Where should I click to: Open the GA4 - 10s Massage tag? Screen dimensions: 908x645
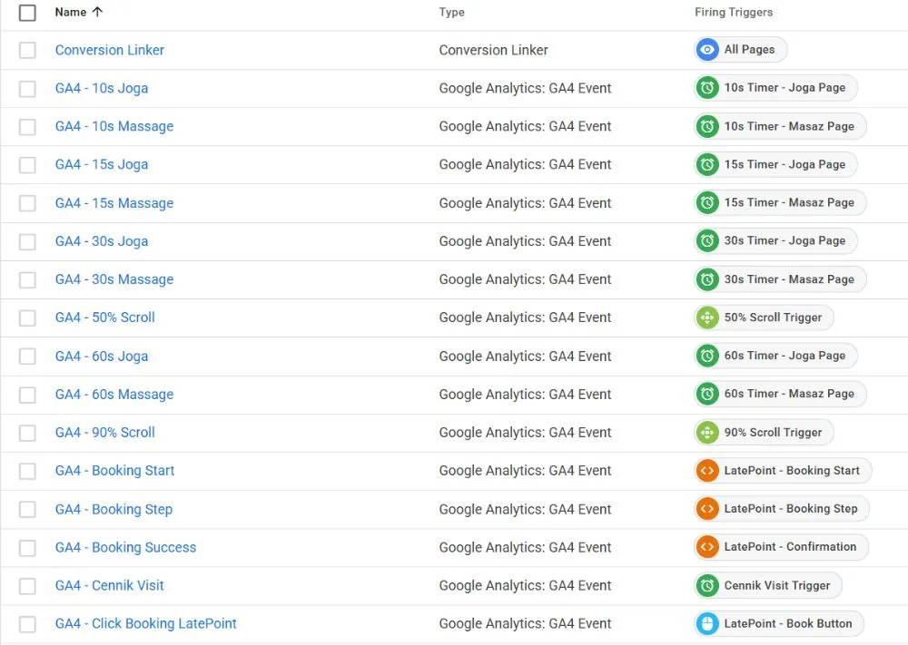tap(114, 127)
